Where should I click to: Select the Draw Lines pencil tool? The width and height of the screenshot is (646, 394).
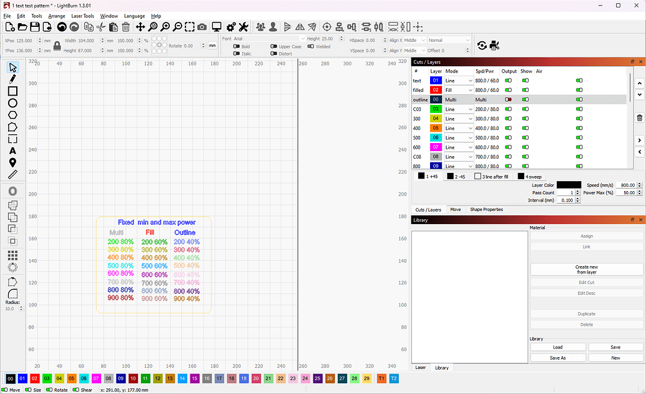[x=12, y=79]
